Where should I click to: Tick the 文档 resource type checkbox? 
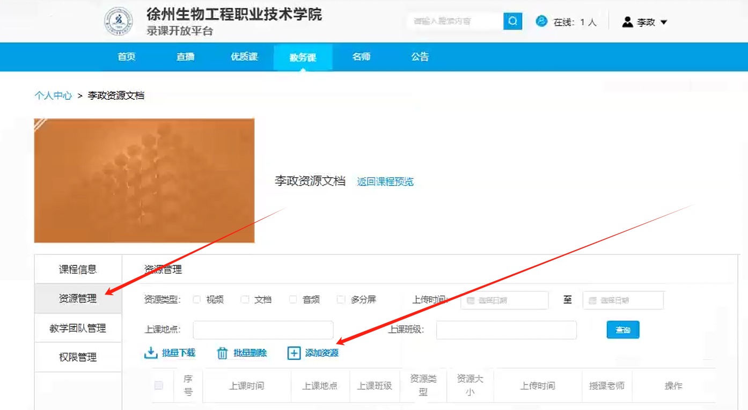coord(245,299)
